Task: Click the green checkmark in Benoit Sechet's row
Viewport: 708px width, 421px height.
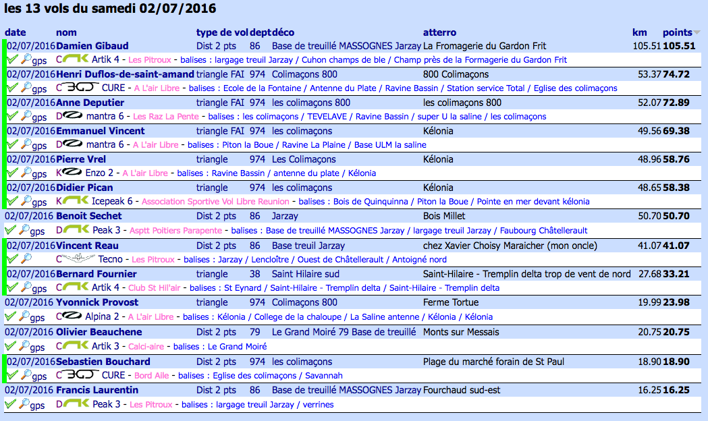Action: click(10, 230)
